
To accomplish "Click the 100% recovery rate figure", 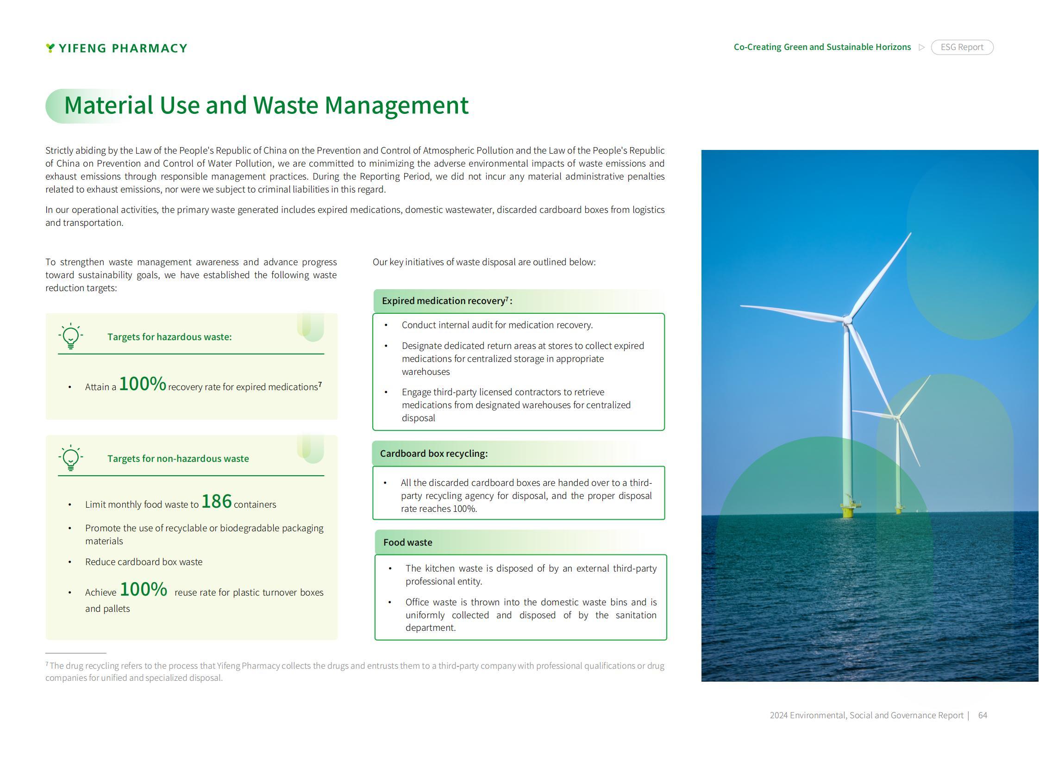I will [x=142, y=384].
